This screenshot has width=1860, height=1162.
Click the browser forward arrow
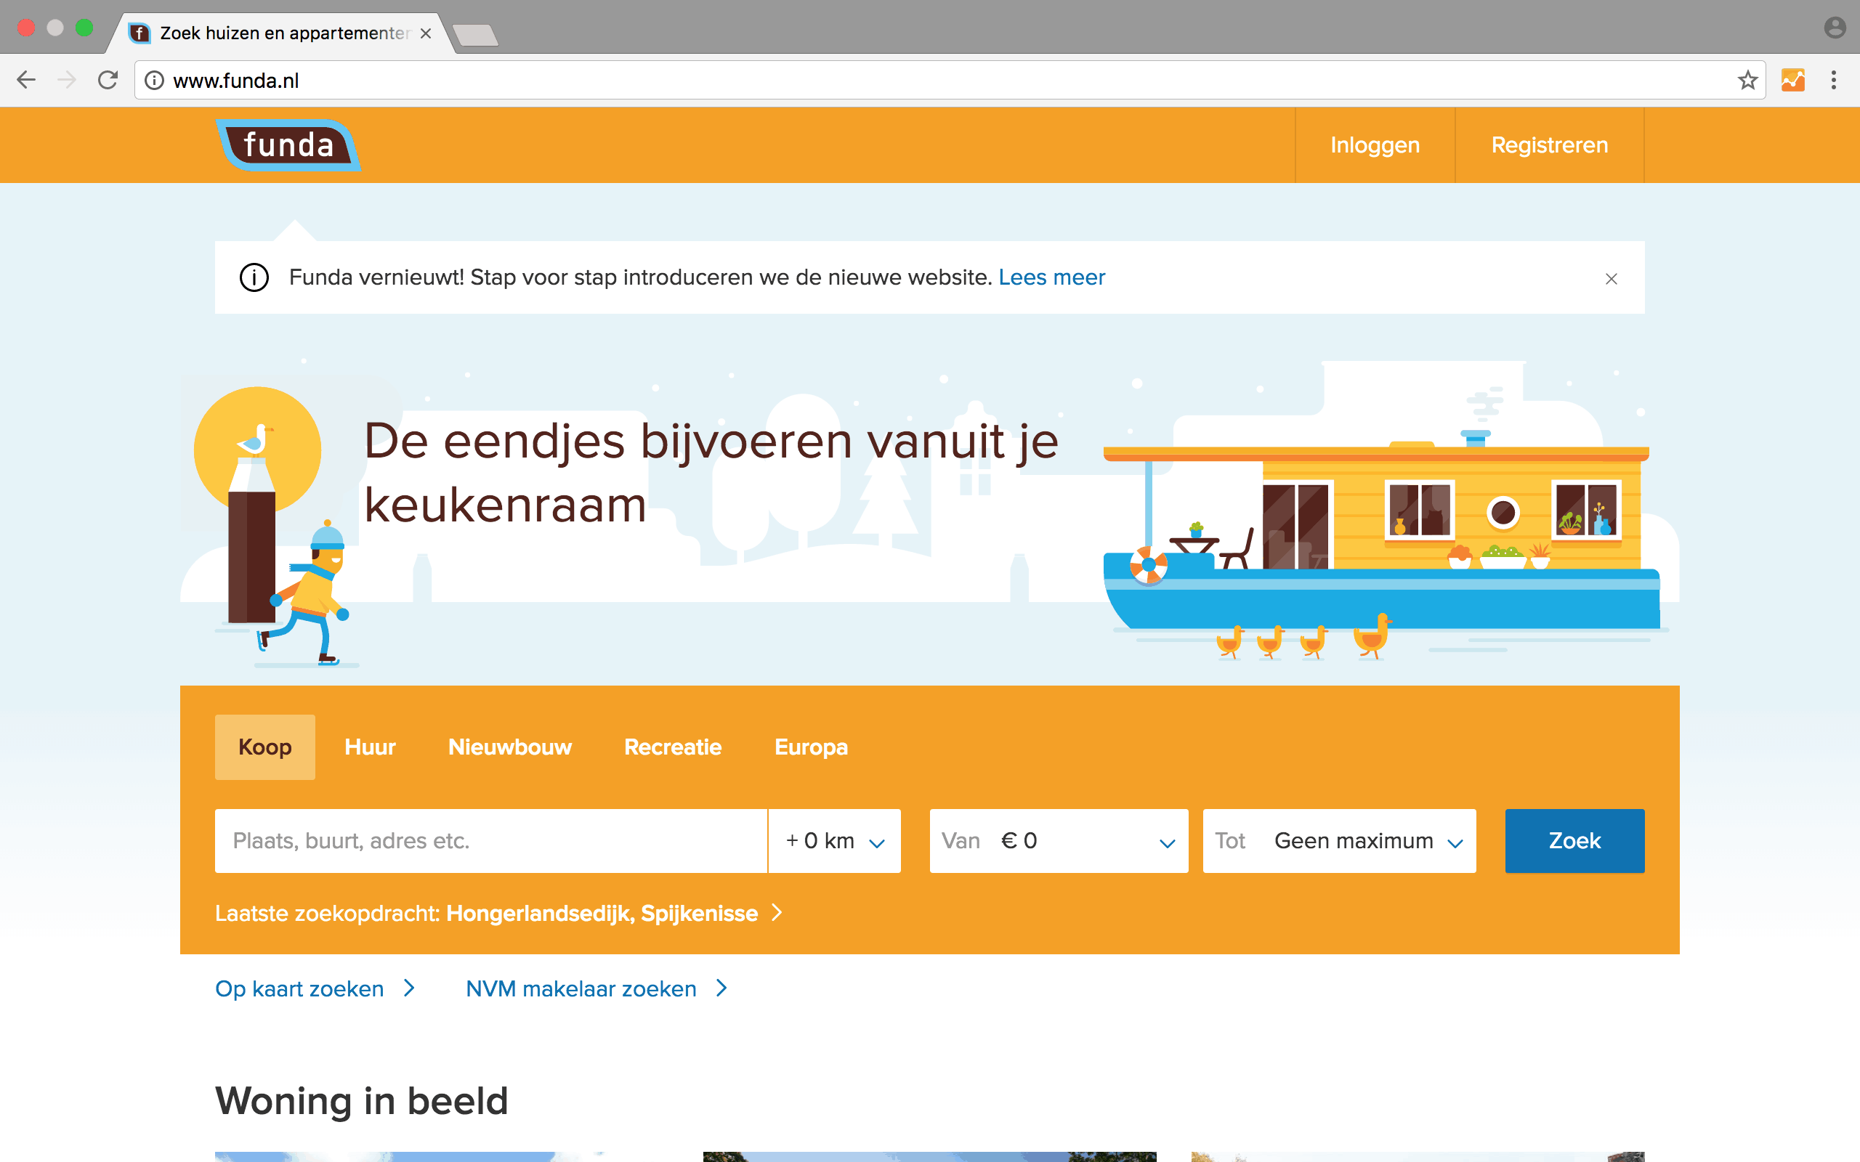67,80
